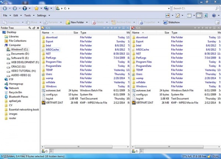Open the Forward button history dropdown arrow
The height and width of the screenshot is (159, 221).
click(x=20, y=8)
